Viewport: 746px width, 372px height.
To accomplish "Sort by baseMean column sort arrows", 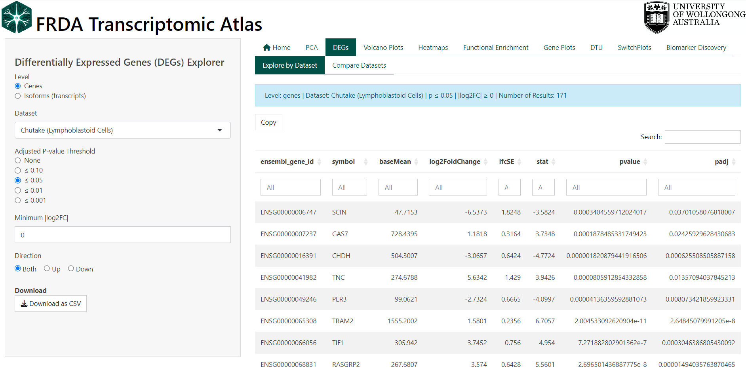I will pyautogui.click(x=416, y=161).
